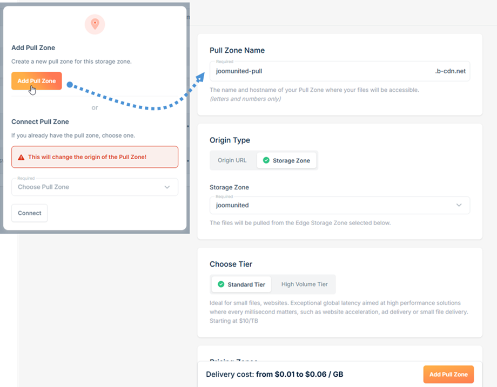Open the Choose Pull Zone dropdown
Screen dimensions: 497x387
(95, 187)
